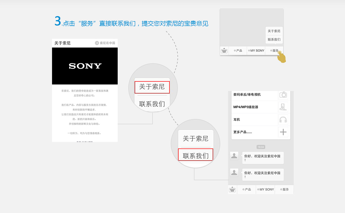Open 数码单反/单电相机 product row
Screen dimensions: 345x213
(261, 96)
